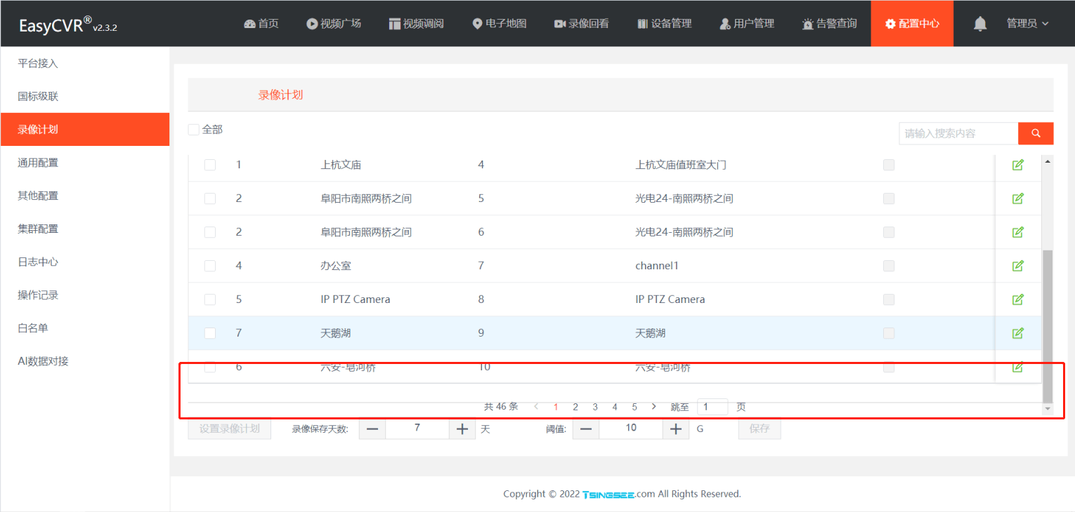Click the search content input field
The width and height of the screenshot is (1075, 512).
coord(958,133)
